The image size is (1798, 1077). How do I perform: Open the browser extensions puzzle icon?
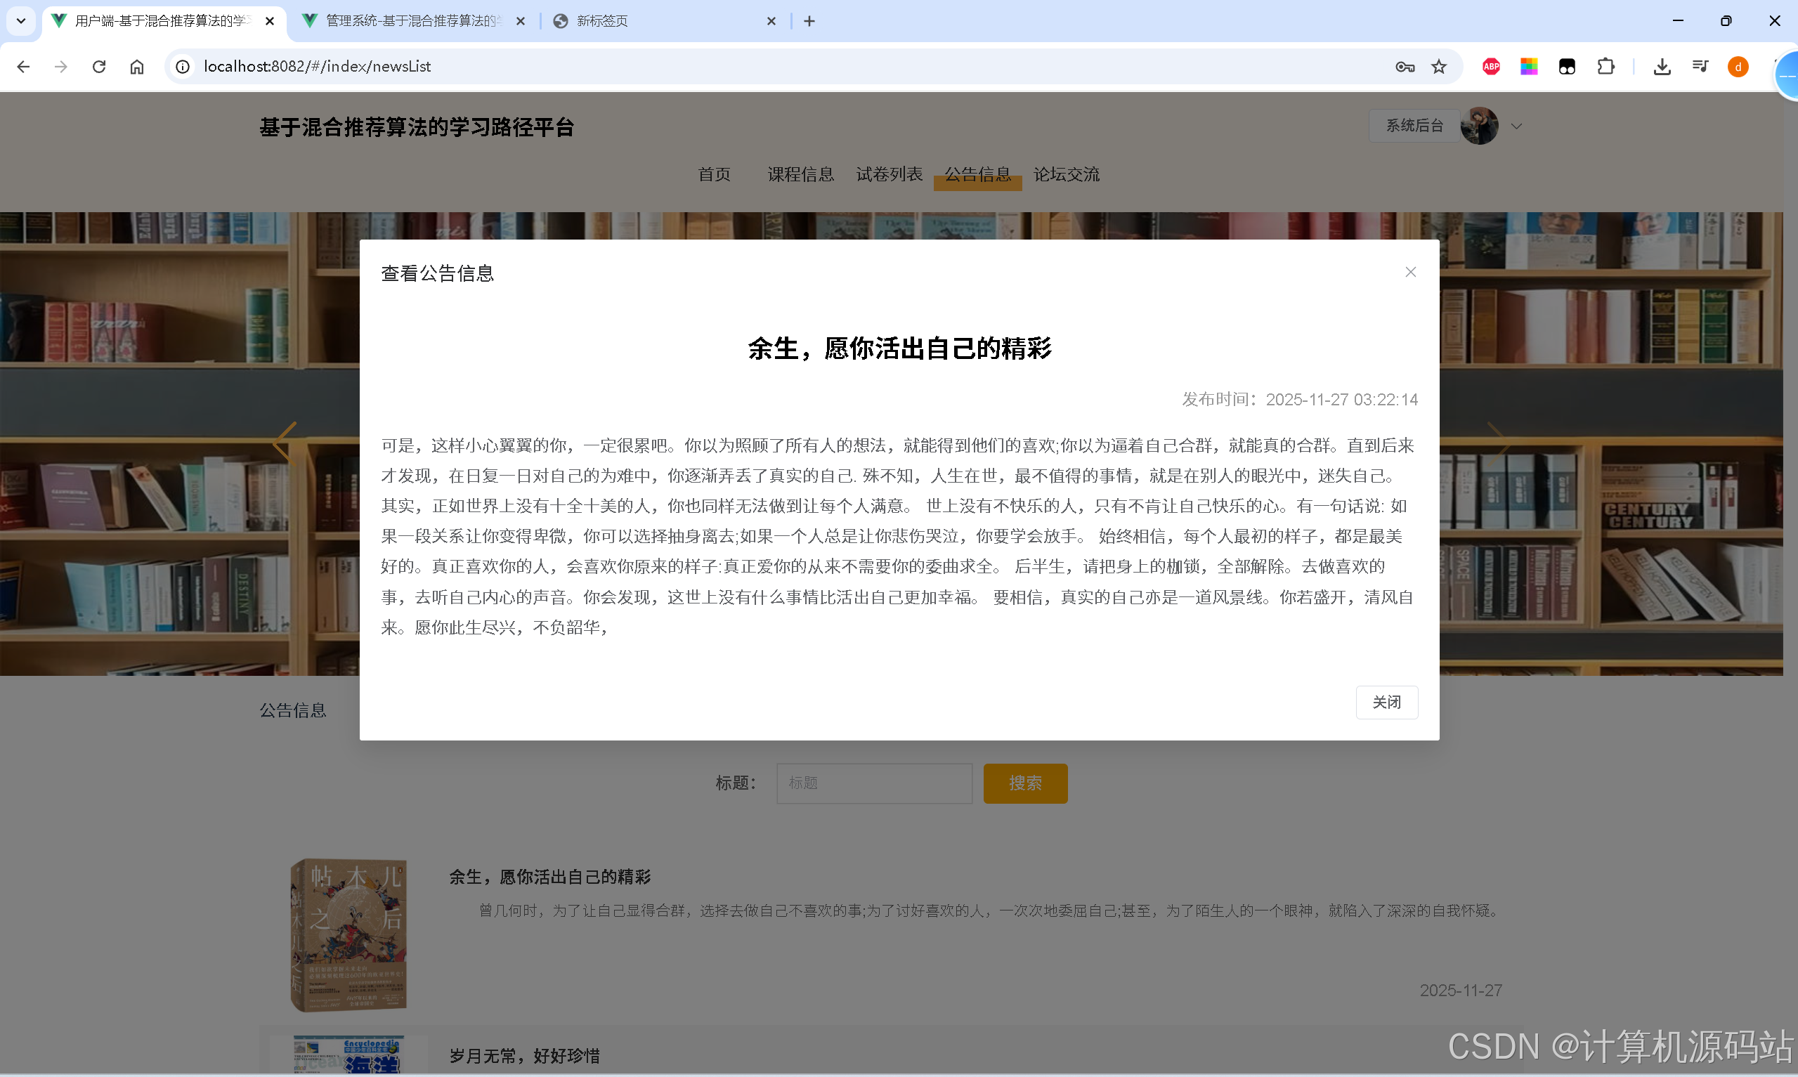point(1605,66)
